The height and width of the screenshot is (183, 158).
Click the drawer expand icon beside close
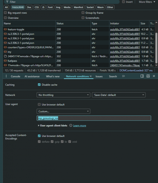(x=148, y=76)
